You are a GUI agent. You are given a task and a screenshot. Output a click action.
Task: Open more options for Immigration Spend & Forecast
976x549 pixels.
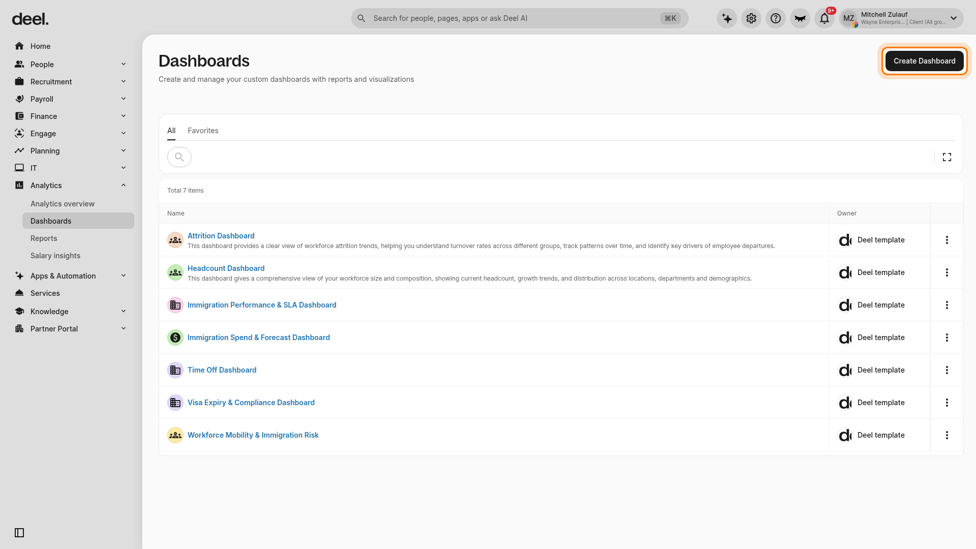[x=947, y=338]
